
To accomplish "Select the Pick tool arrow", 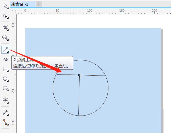I will (5, 6).
